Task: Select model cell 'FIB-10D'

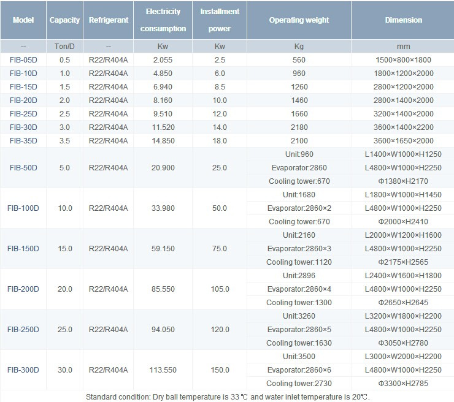Action: [23, 74]
